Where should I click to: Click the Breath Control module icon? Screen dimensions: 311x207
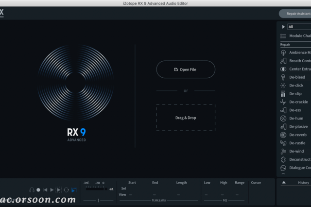tap(283, 61)
